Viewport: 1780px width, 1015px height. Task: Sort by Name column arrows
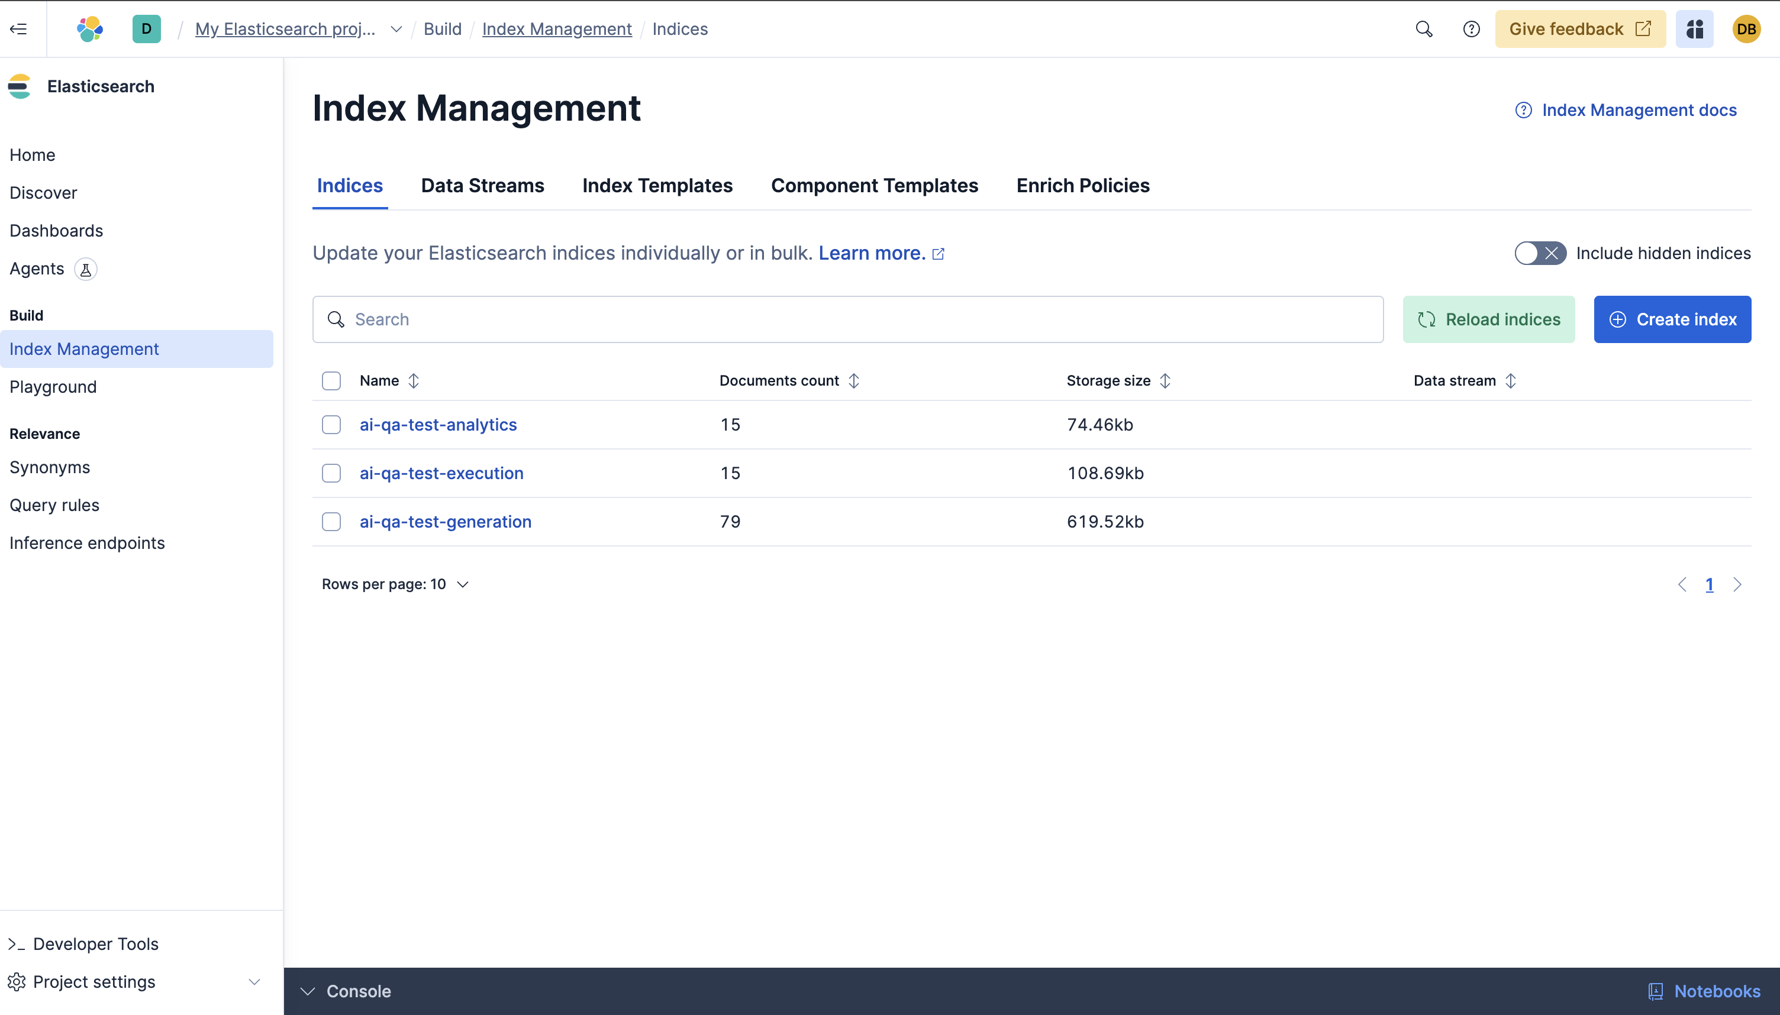pyautogui.click(x=414, y=381)
